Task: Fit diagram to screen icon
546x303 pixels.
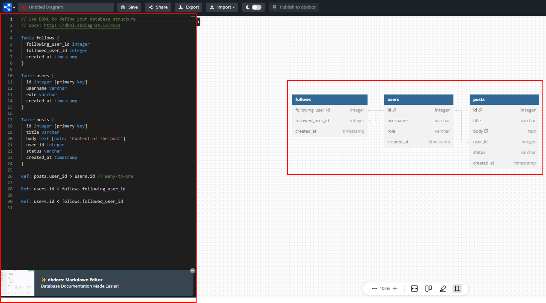Action: click(414, 289)
